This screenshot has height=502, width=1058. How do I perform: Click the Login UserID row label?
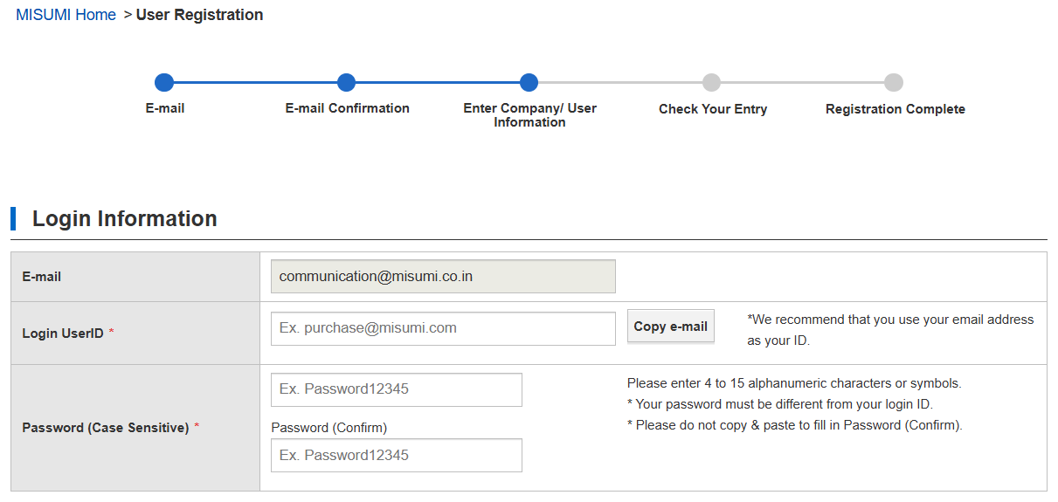pyautogui.click(x=63, y=334)
